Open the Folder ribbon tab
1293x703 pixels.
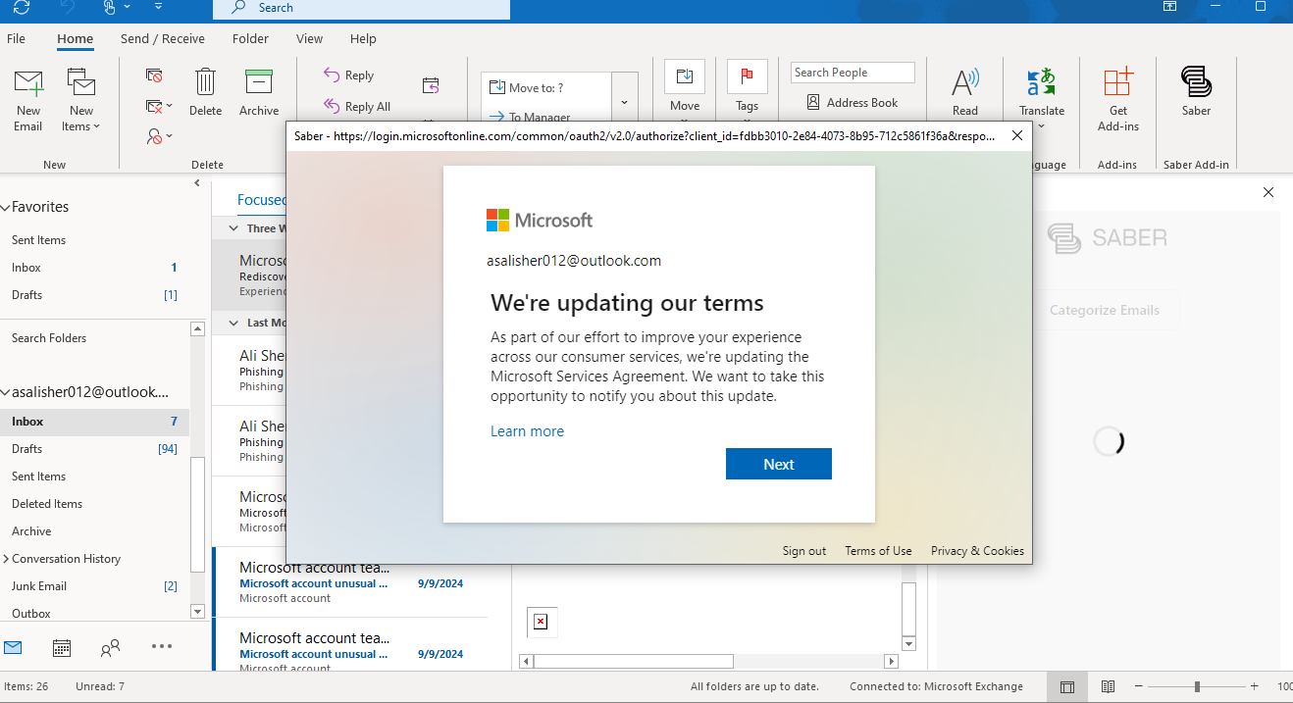250,38
